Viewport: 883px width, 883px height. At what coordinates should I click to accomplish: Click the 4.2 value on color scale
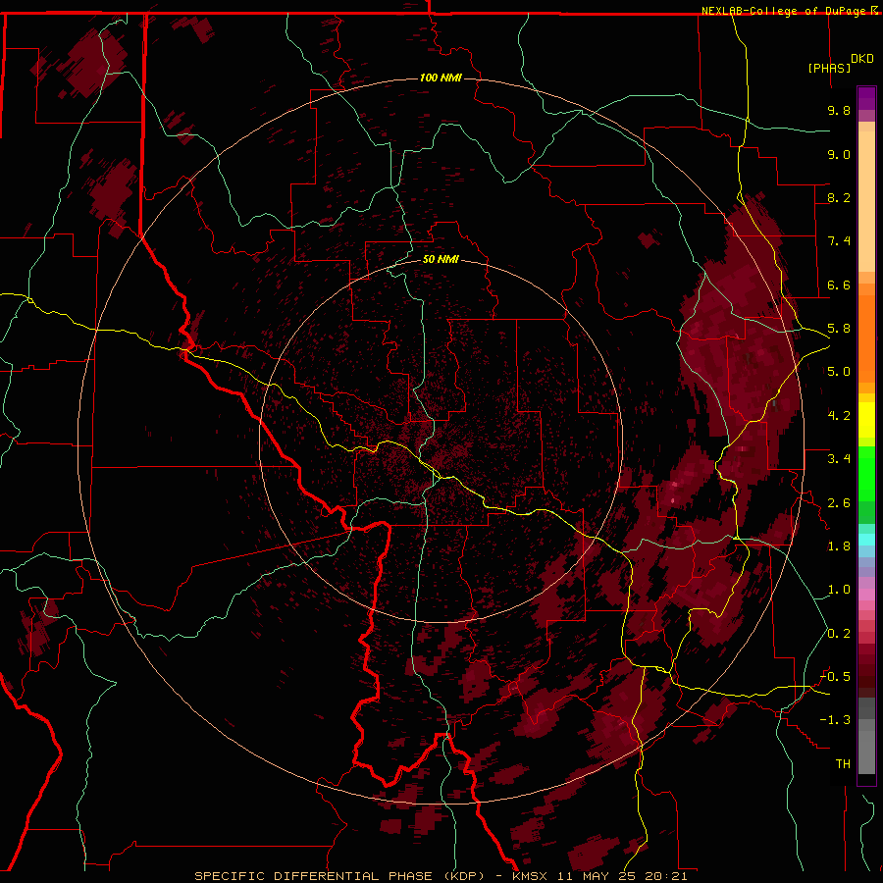tap(839, 416)
